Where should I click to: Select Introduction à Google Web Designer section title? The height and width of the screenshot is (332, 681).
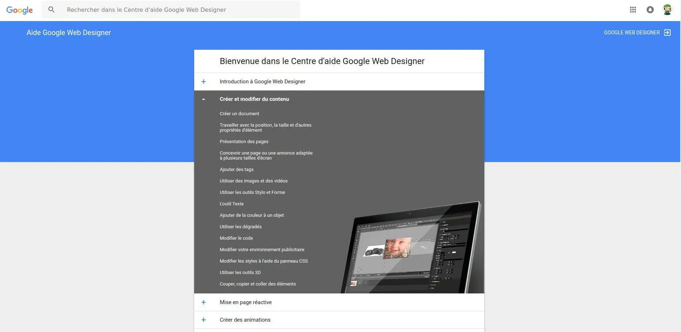pyautogui.click(x=263, y=82)
